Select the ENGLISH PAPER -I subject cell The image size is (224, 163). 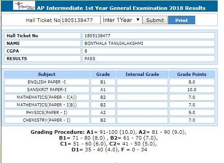coord(47,82)
